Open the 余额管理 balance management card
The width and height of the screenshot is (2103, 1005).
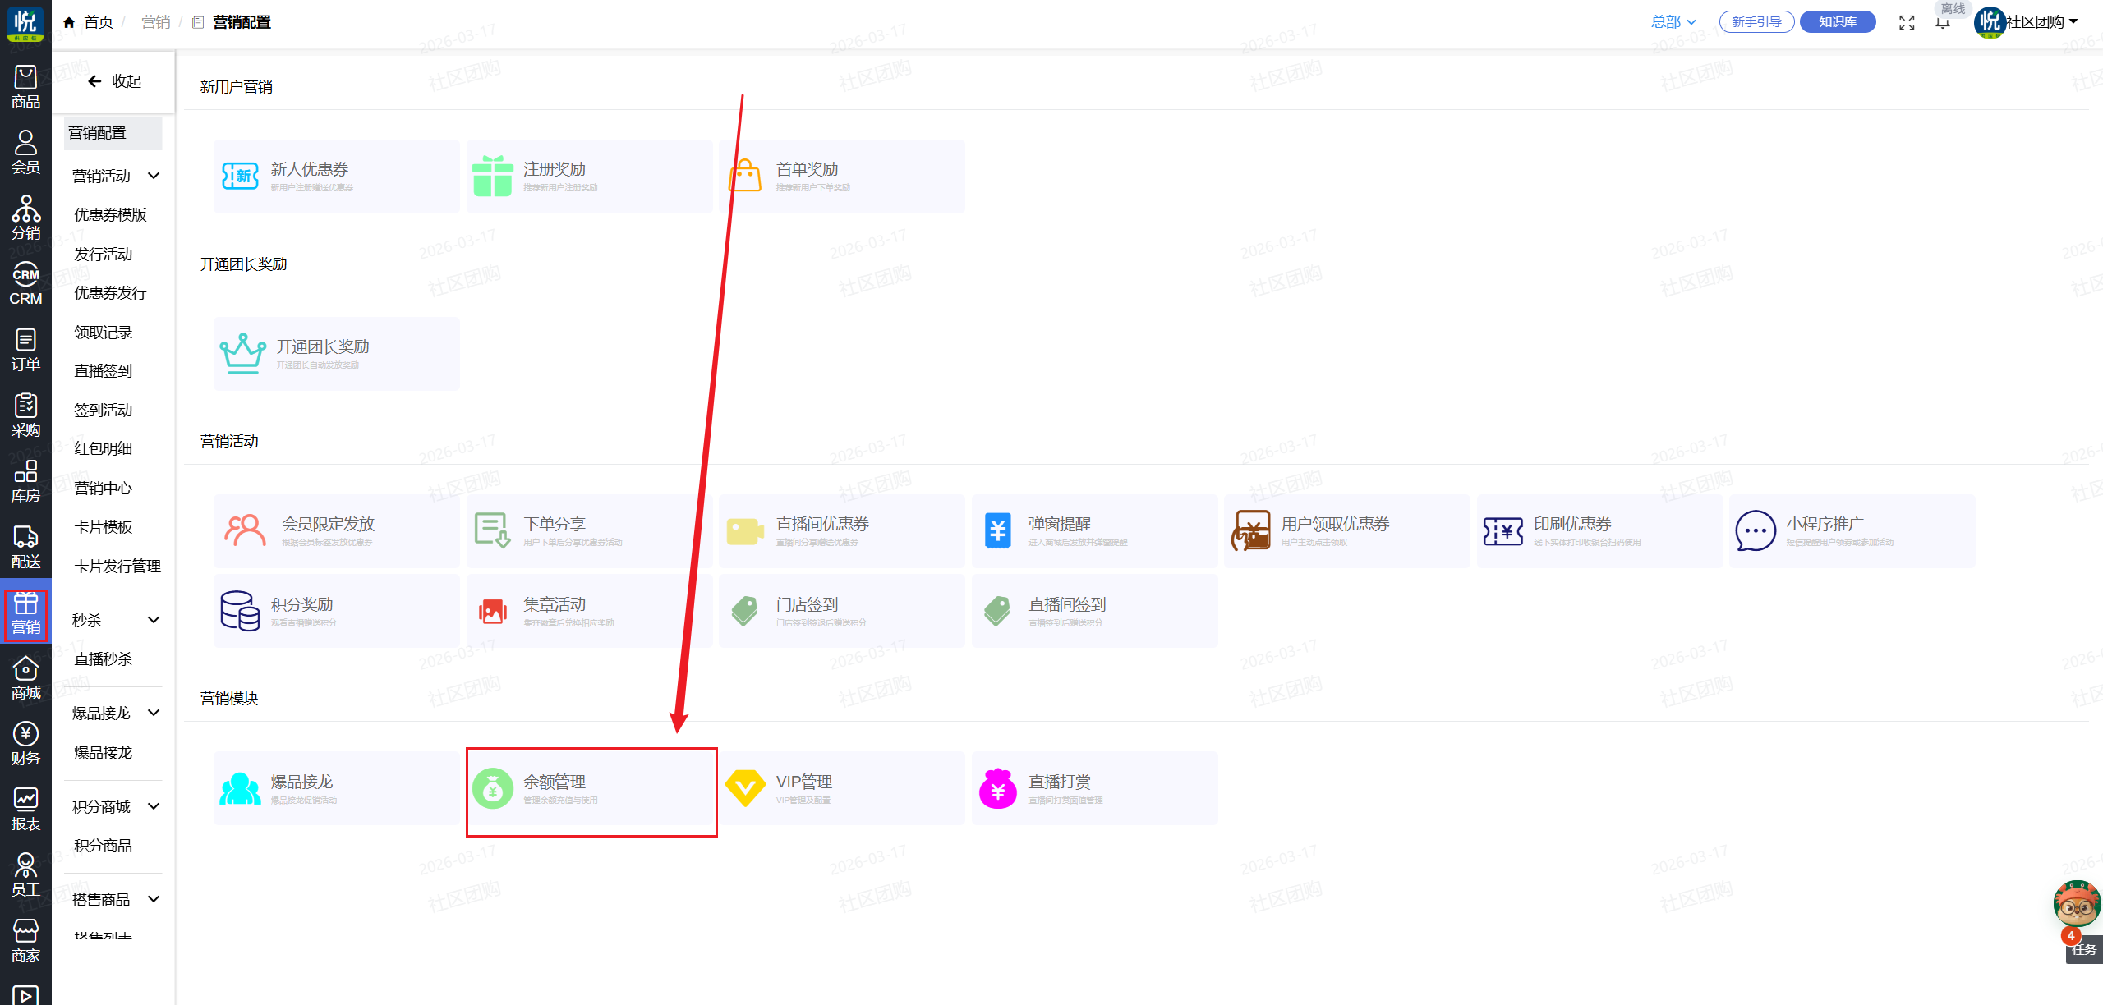pyautogui.click(x=590, y=789)
